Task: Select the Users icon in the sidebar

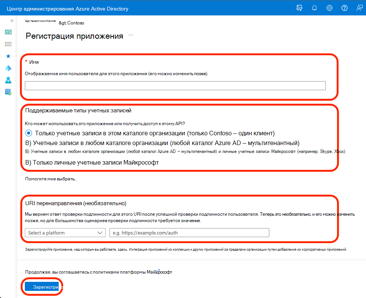Action: [8, 80]
